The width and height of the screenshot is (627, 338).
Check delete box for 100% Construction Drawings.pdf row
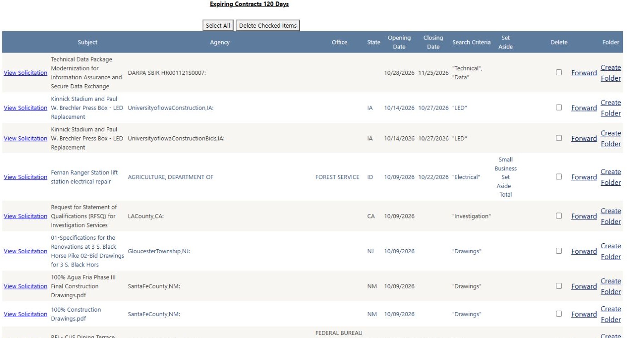[x=559, y=314]
